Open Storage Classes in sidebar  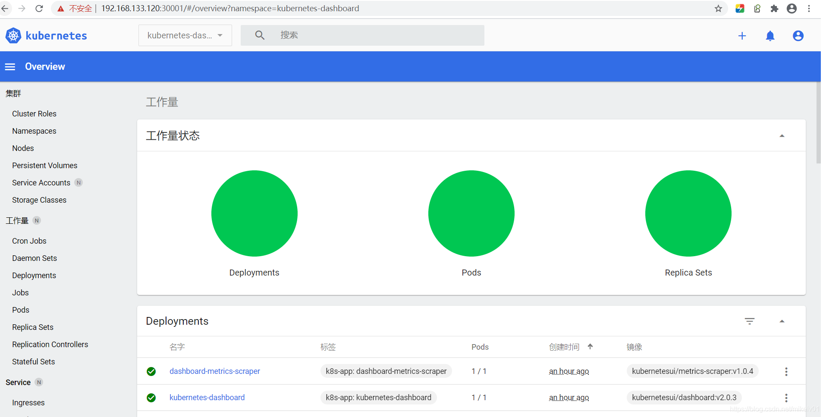click(39, 200)
